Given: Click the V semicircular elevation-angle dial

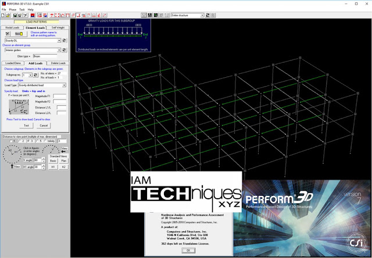Looking at the screenshot, I should tap(51, 149).
